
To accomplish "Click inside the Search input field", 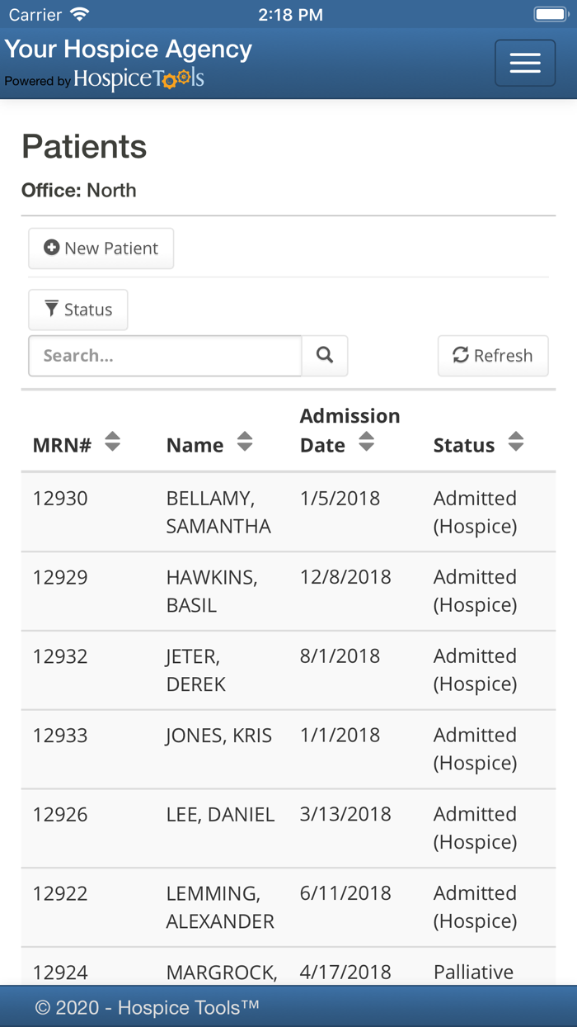I will pos(165,355).
